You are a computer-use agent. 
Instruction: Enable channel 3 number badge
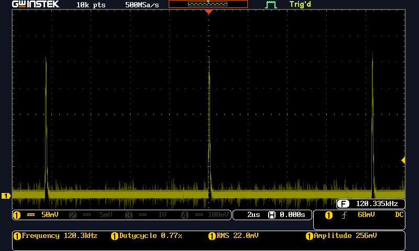click(129, 215)
